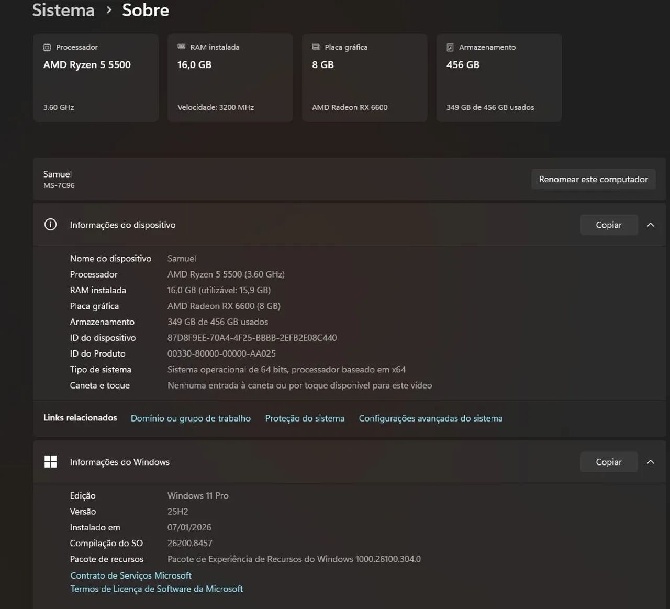Image resolution: width=670 pixels, height=609 pixels.
Task: Click the ID do dispositivo label
Action: point(103,338)
